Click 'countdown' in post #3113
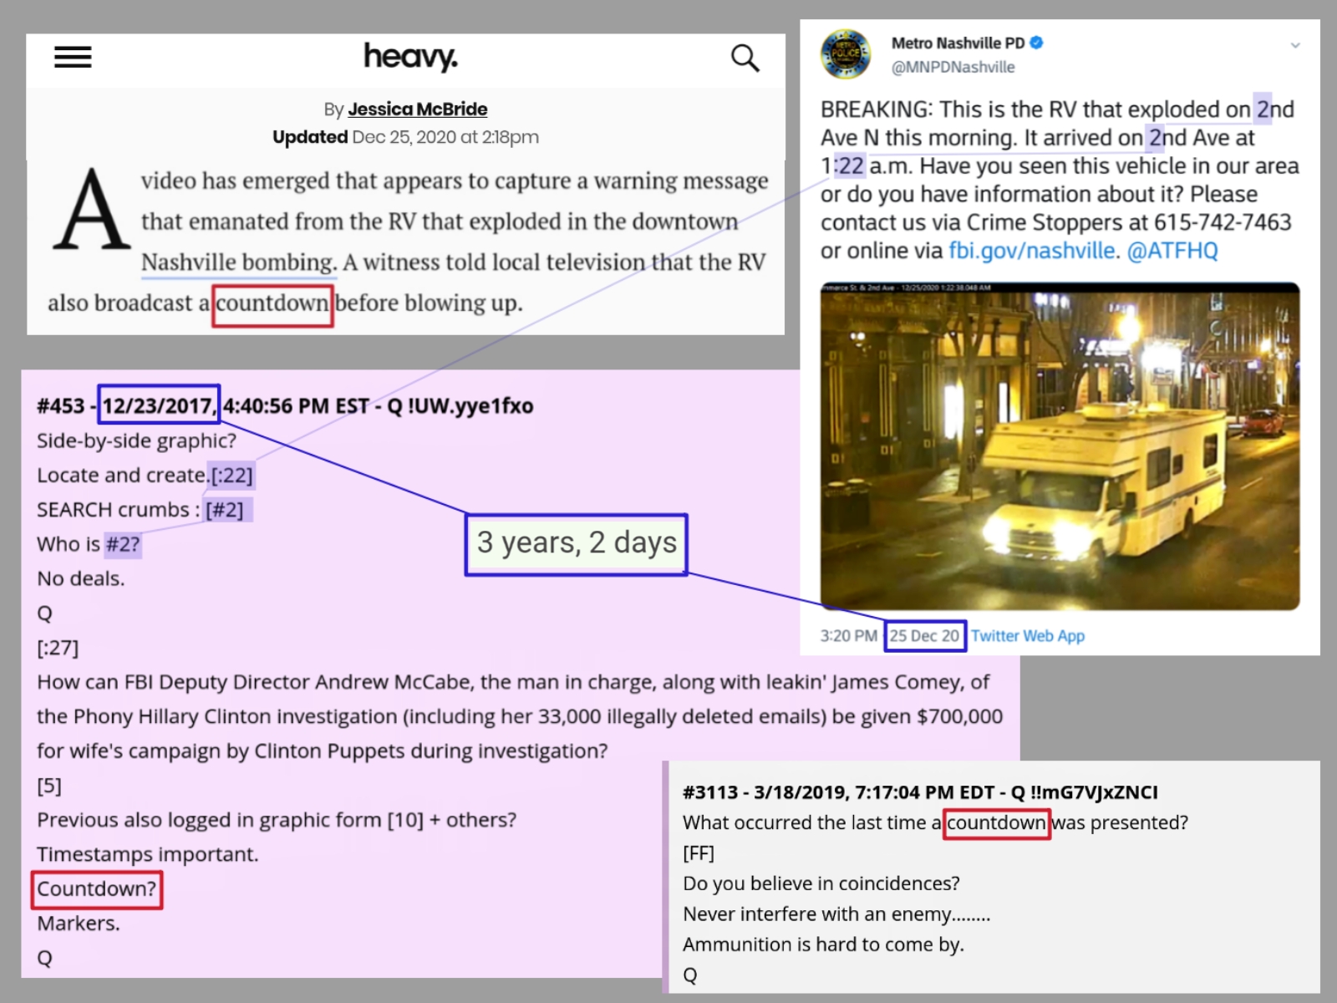The image size is (1337, 1003). point(996,823)
